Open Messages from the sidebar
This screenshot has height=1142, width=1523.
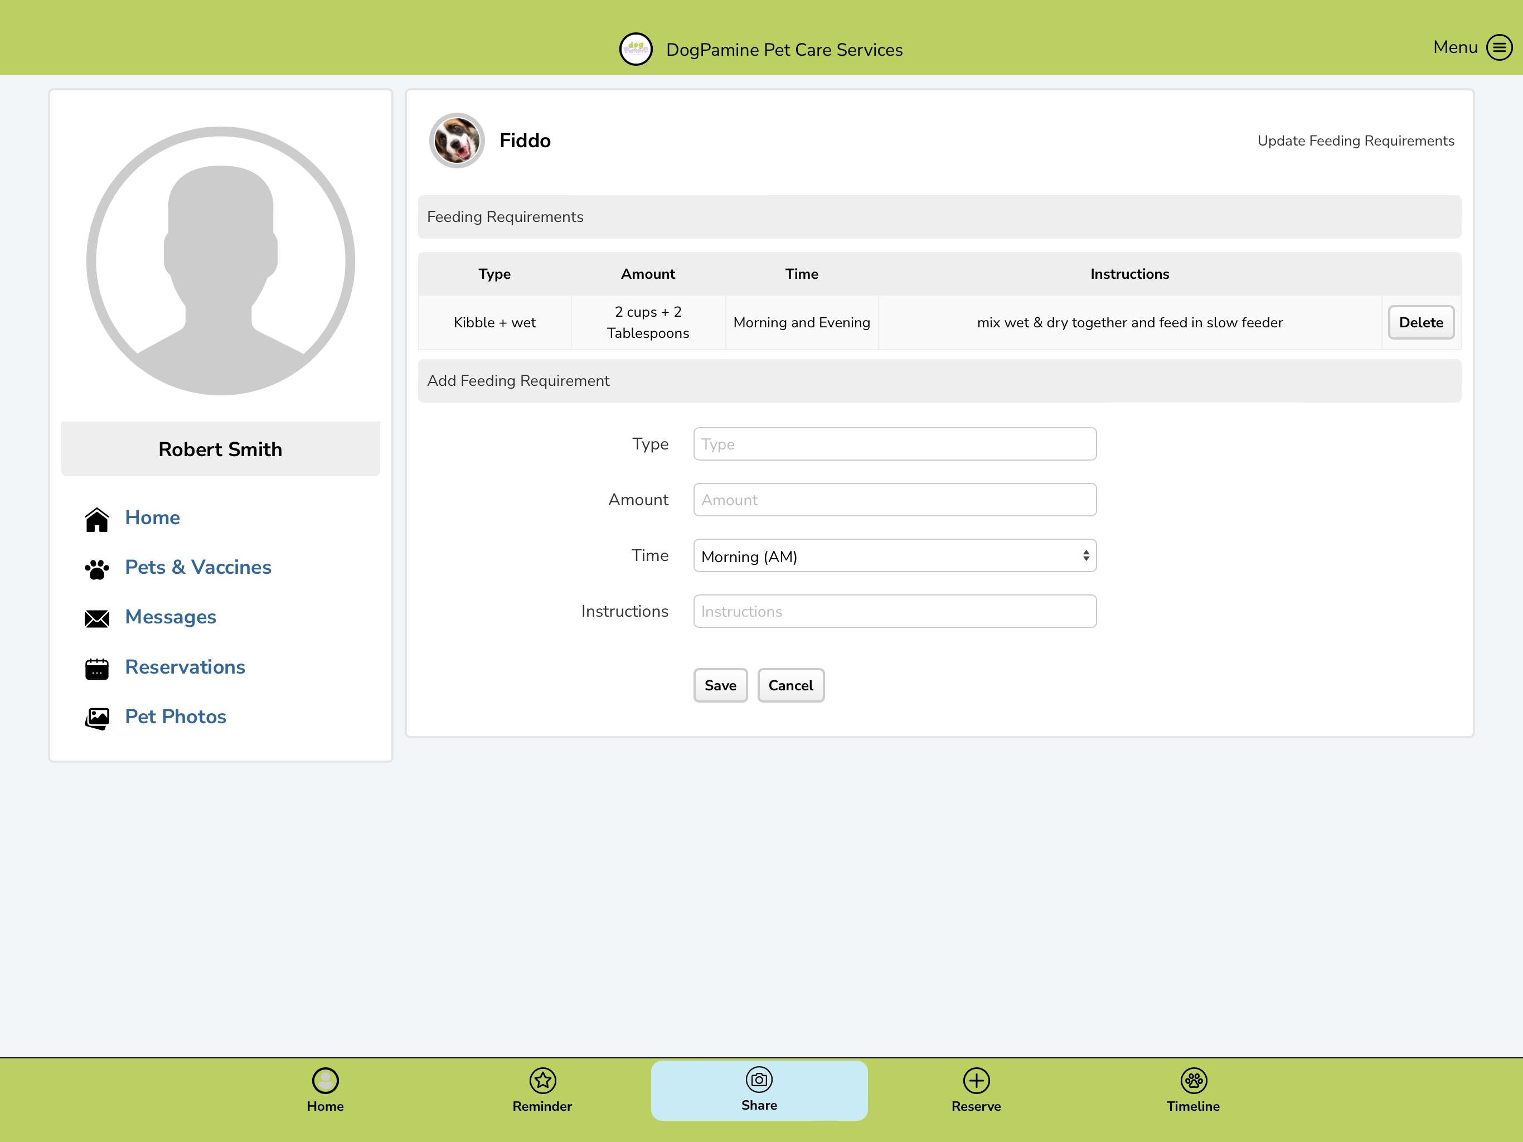coord(171,617)
